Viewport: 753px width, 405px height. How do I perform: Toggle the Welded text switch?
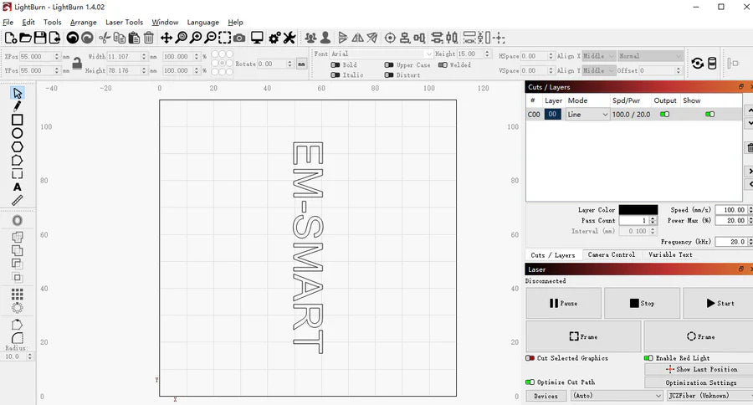point(443,65)
